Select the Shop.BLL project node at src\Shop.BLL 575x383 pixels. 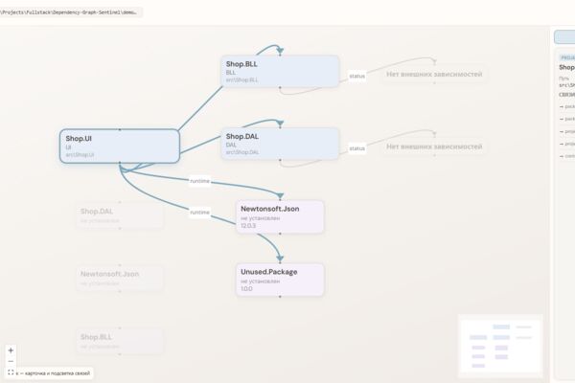[x=280, y=72]
